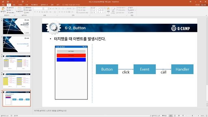
Task: Select slide 5 thumbnail with Button diagram
Action: coord(17,98)
